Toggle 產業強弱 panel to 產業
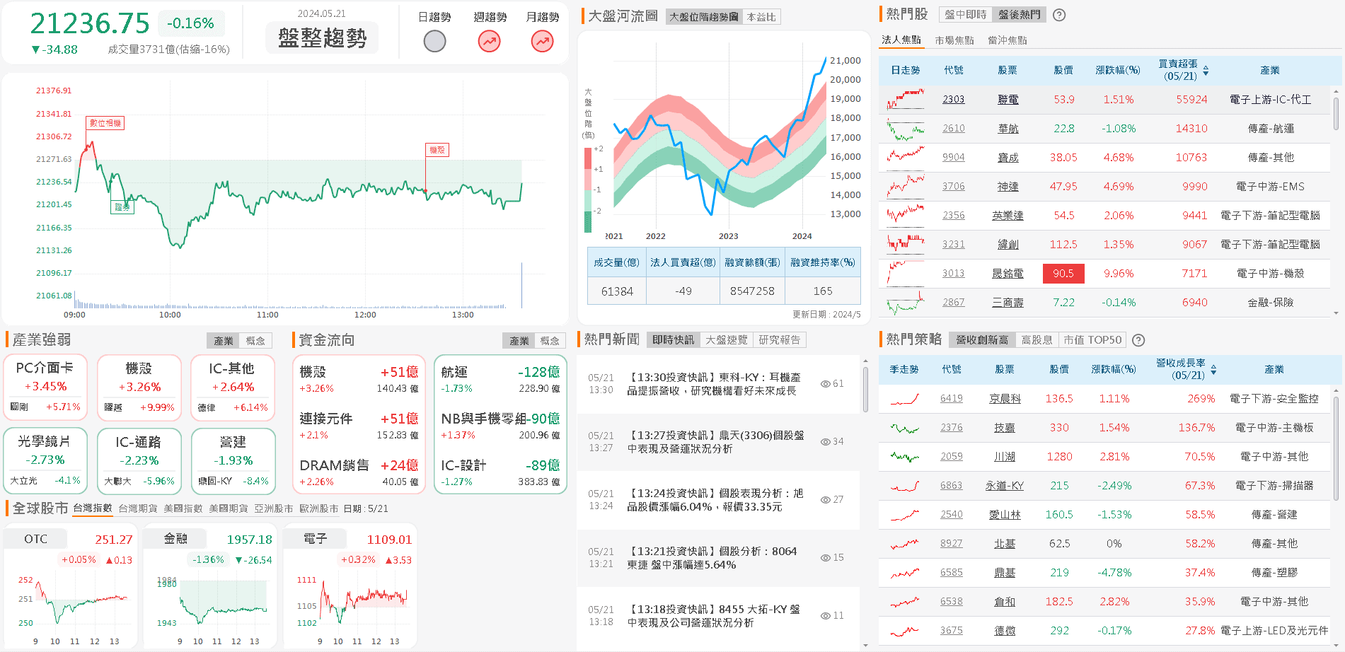Viewport: 1345px width, 652px height. pyautogui.click(x=224, y=341)
